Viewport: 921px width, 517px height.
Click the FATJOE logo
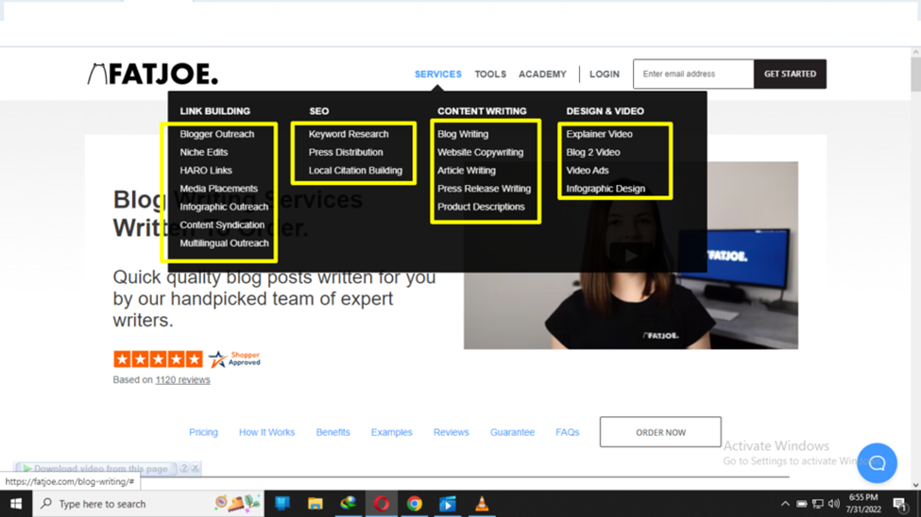pyautogui.click(x=153, y=74)
